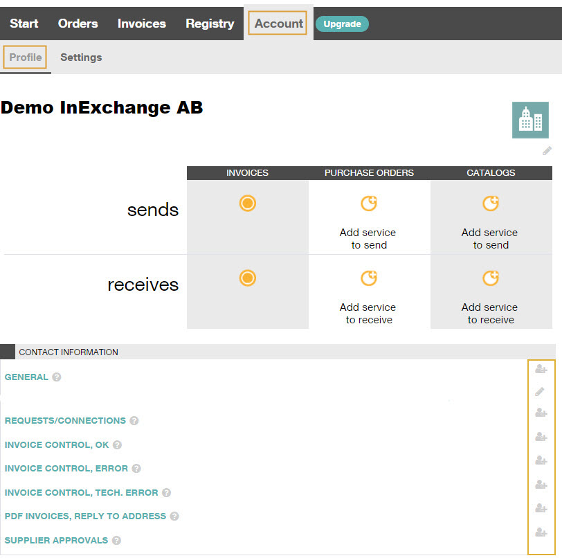Click 'Add service to send' under Purchase Orders
Image resolution: width=562 pixels, height=558 pixels.
(x=368, y=238)
